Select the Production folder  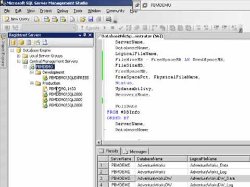51,83
